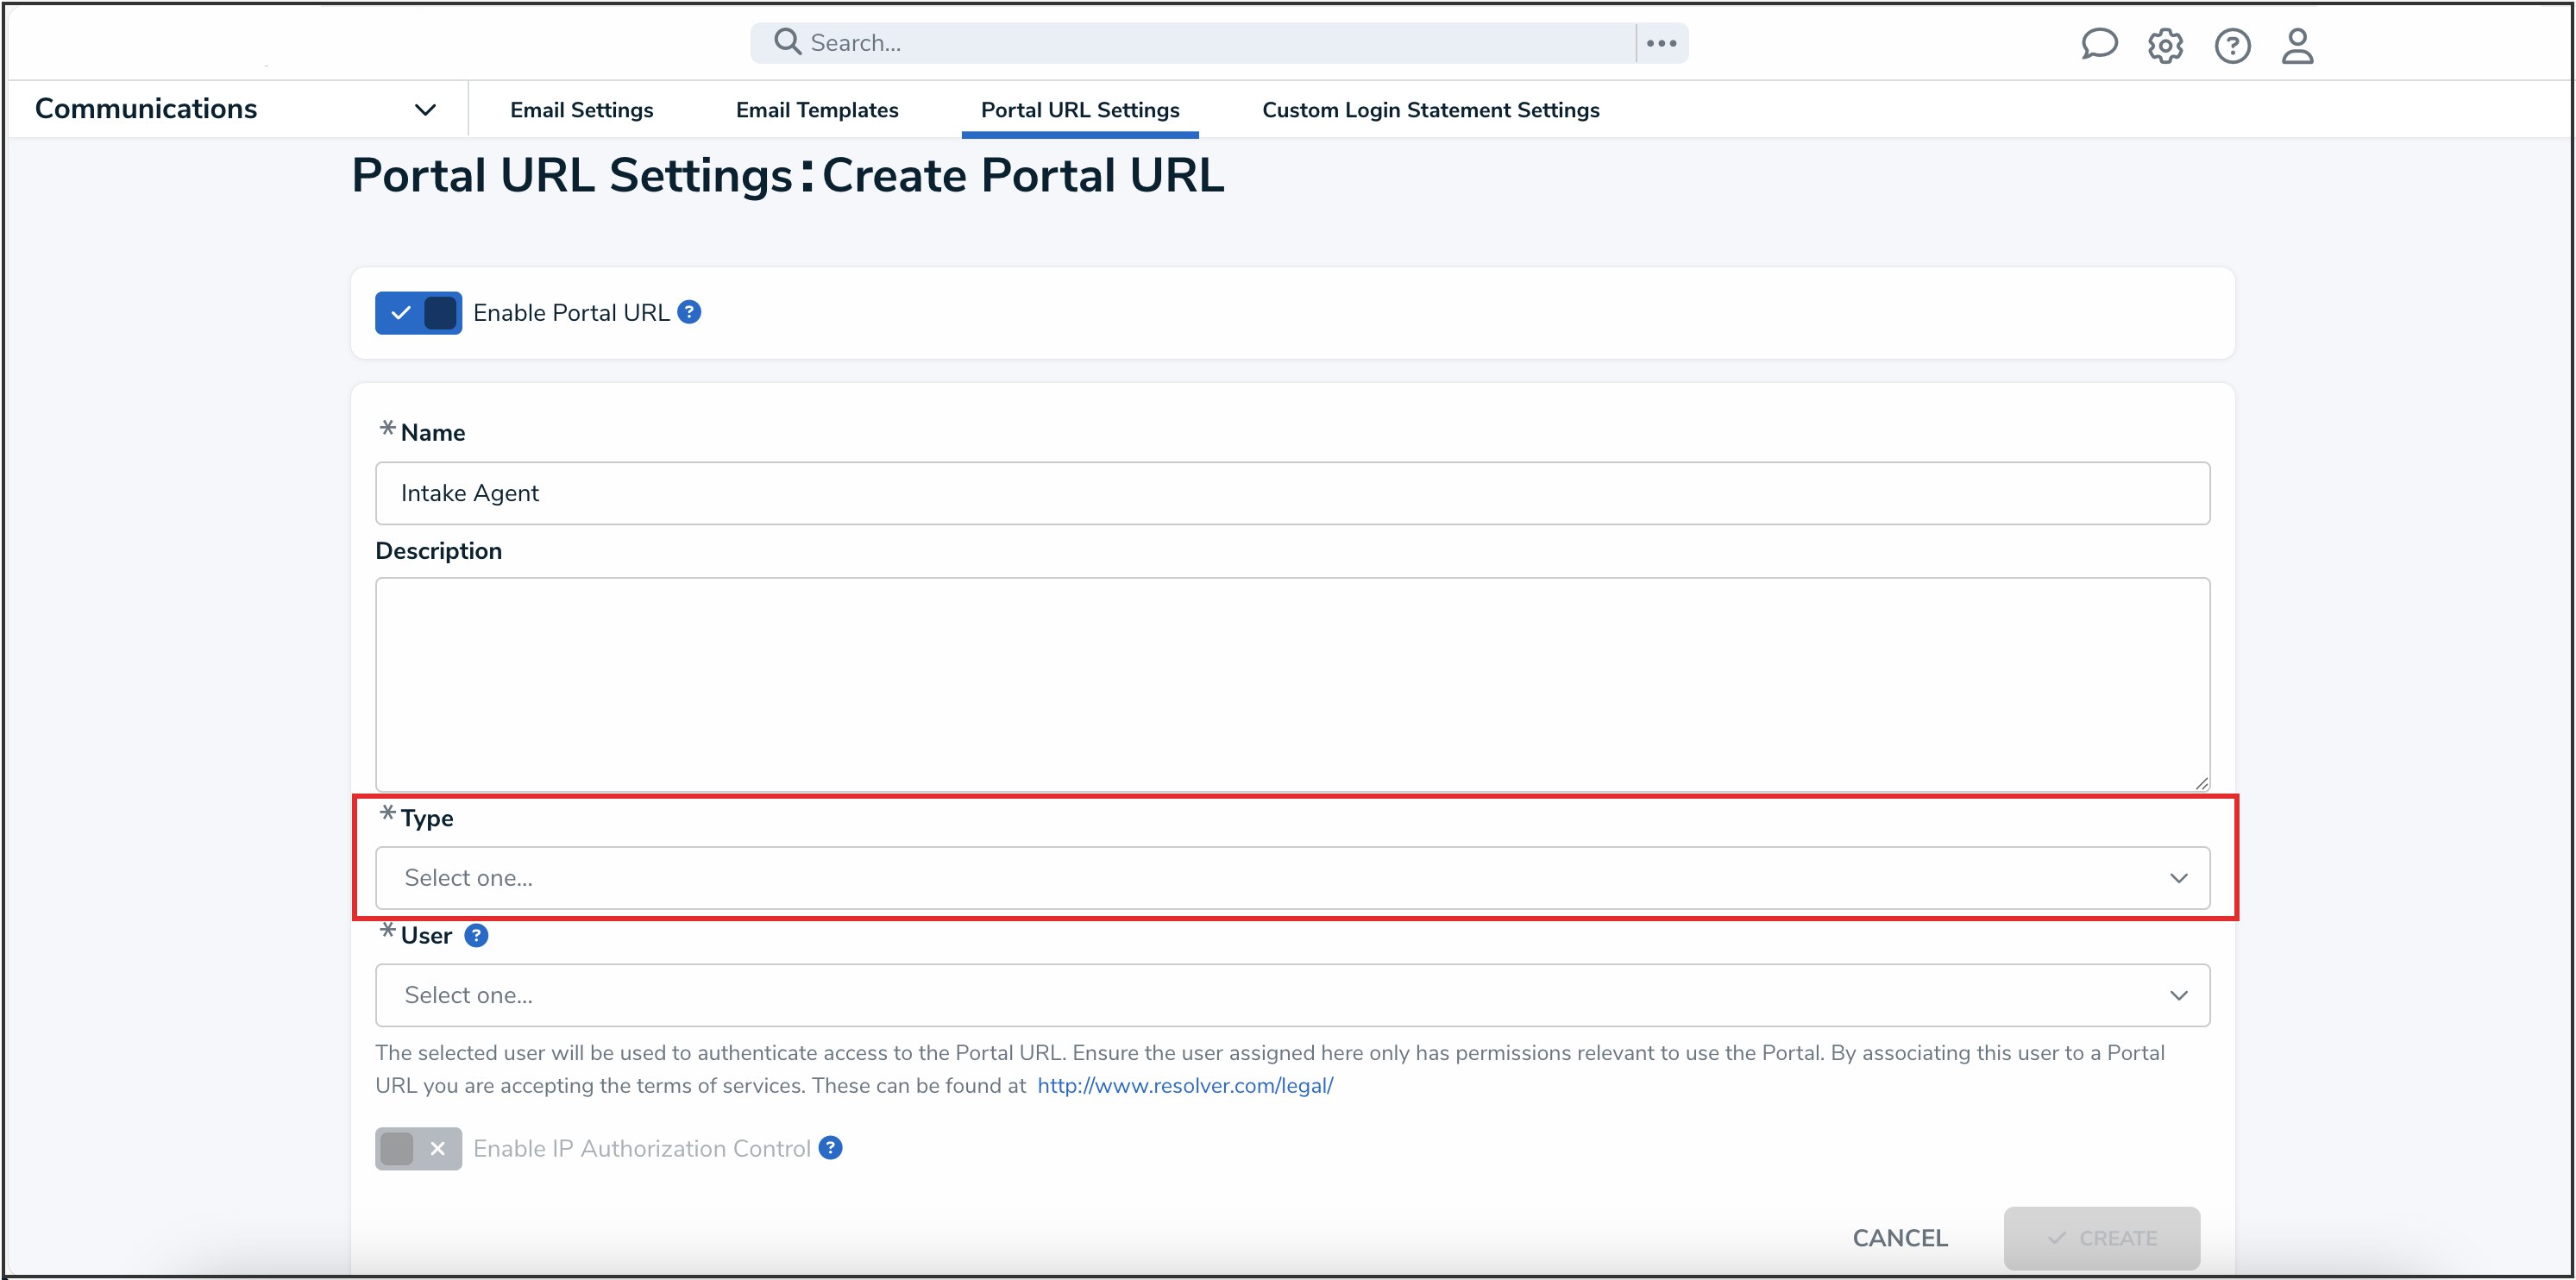The image size is (2576, 1280).
Task: Expand the Type dropdown
Action: [1292, 878]
